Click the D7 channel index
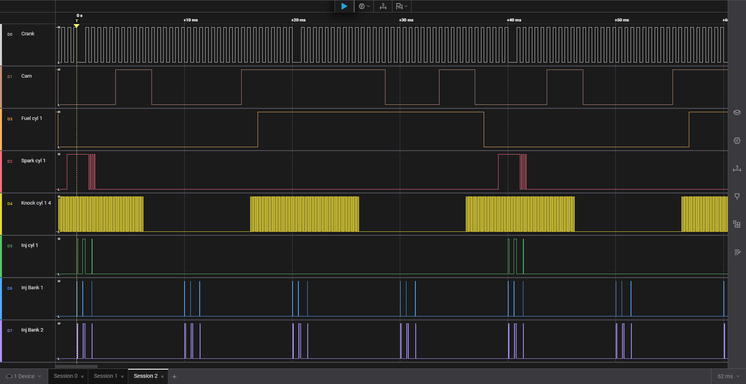 coord(10,331)
